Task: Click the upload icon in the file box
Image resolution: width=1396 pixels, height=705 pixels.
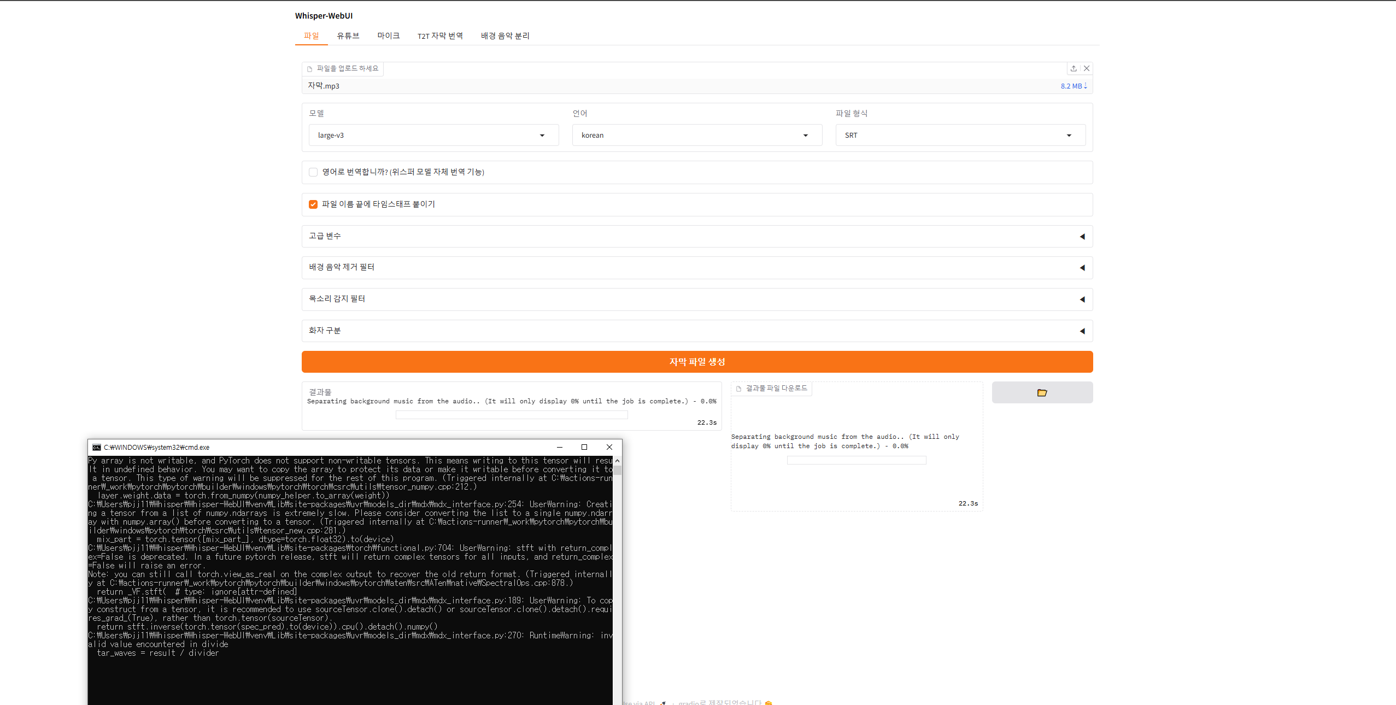Action: [x=1074, y=68]
